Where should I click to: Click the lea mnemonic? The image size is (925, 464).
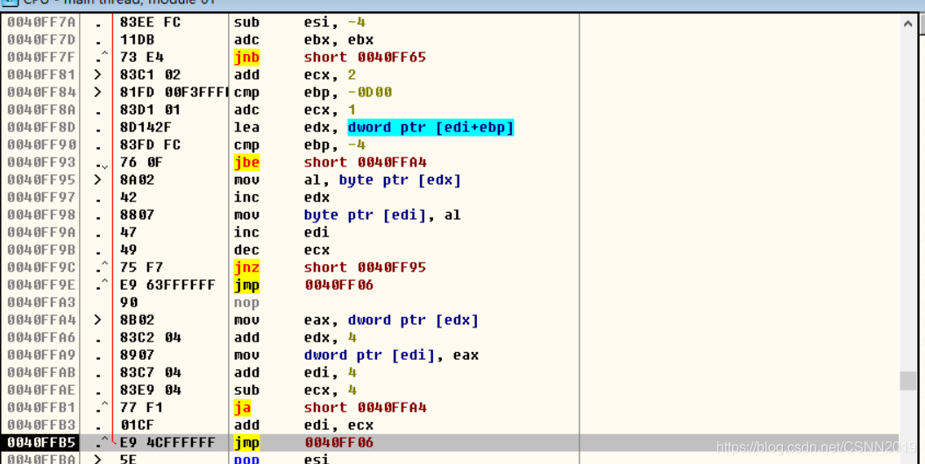[246, 127]
